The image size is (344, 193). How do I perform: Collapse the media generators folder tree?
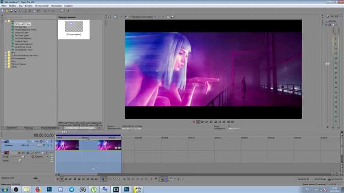pyautogui.click(x=6, y=21)
